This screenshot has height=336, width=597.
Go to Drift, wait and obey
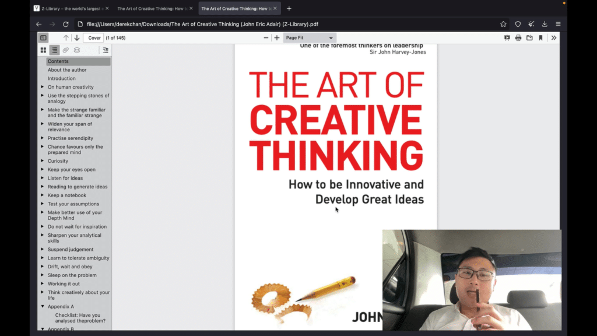pyautogui.click(x=70, y=267)
